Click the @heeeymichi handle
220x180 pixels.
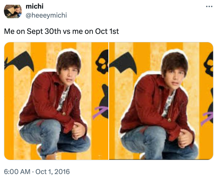click(46, 15)
